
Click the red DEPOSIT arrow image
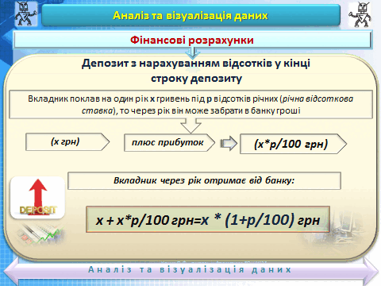37,198
